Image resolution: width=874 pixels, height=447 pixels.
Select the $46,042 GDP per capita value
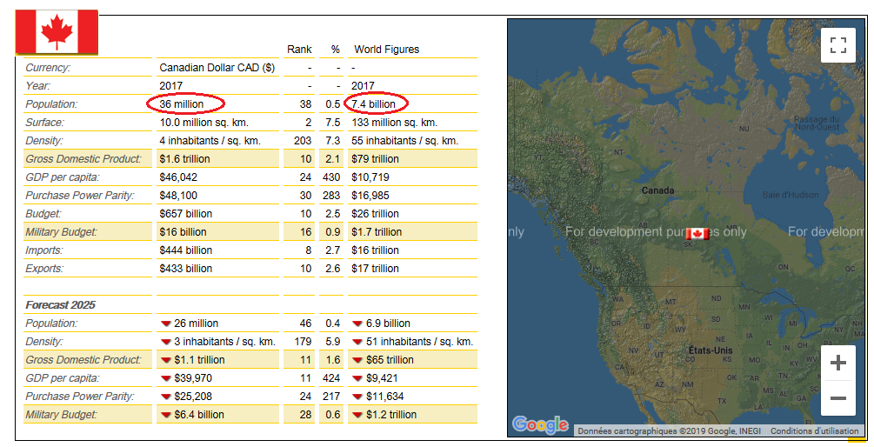click(178, 177)
